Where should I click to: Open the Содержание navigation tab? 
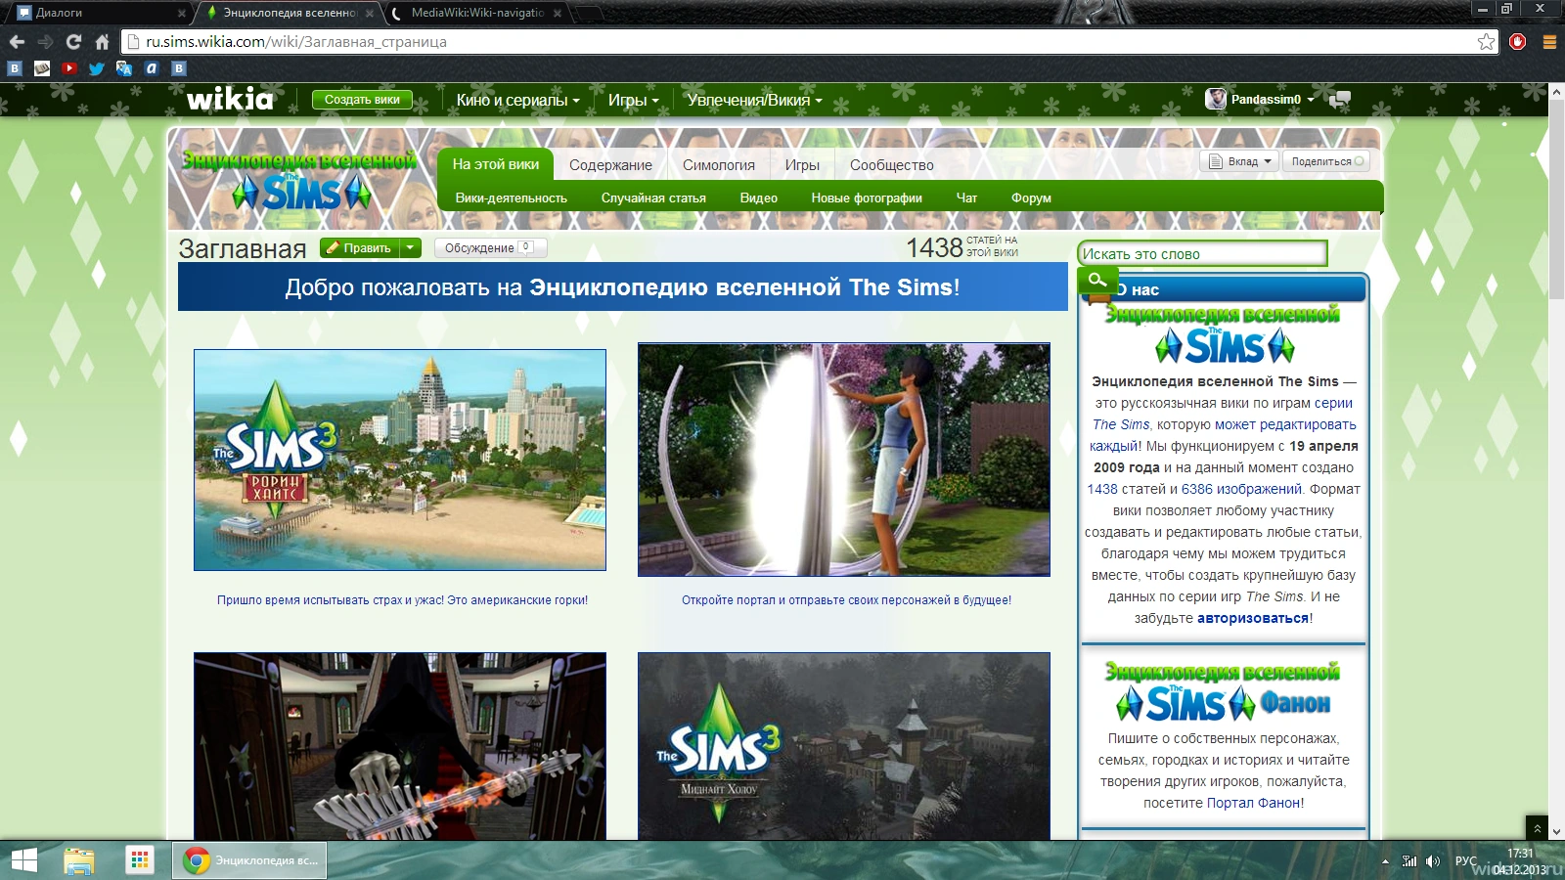pos(610,165)
